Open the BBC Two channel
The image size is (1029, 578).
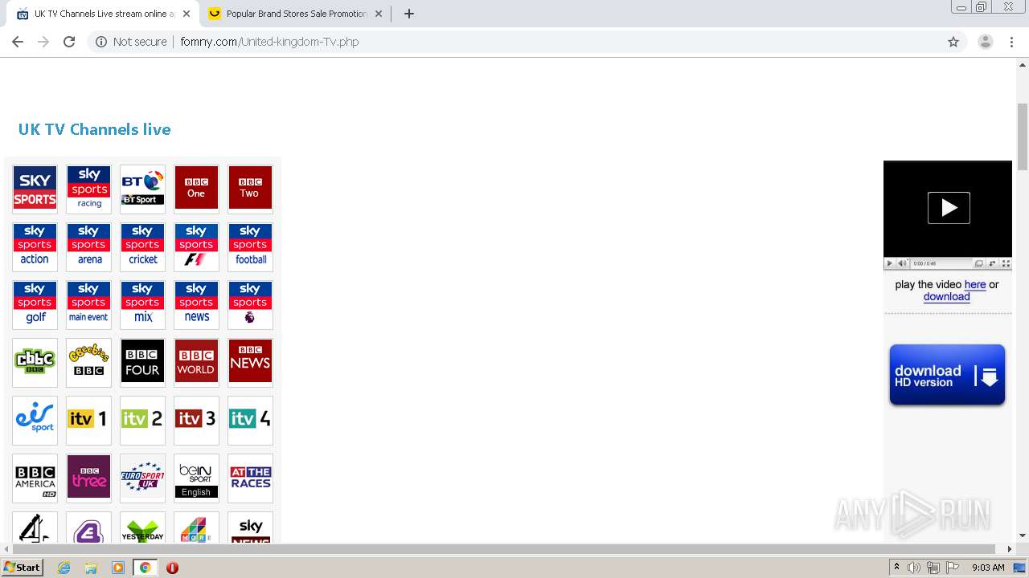250,189
